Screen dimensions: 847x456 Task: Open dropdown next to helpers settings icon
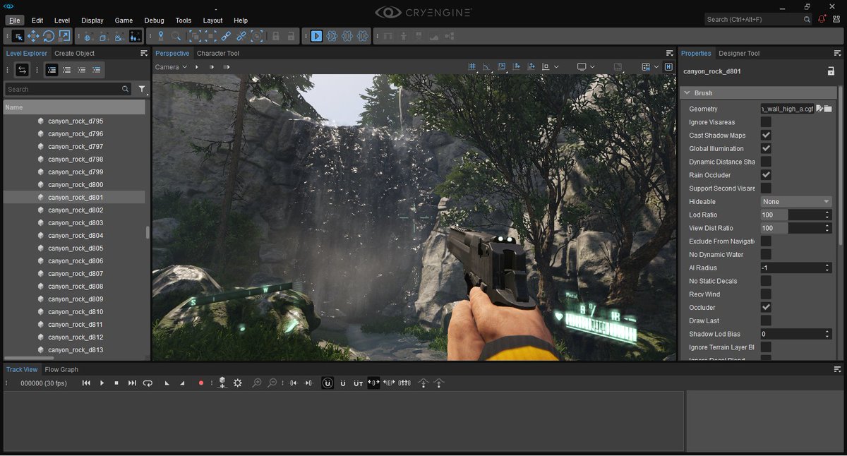pos(656,67)
